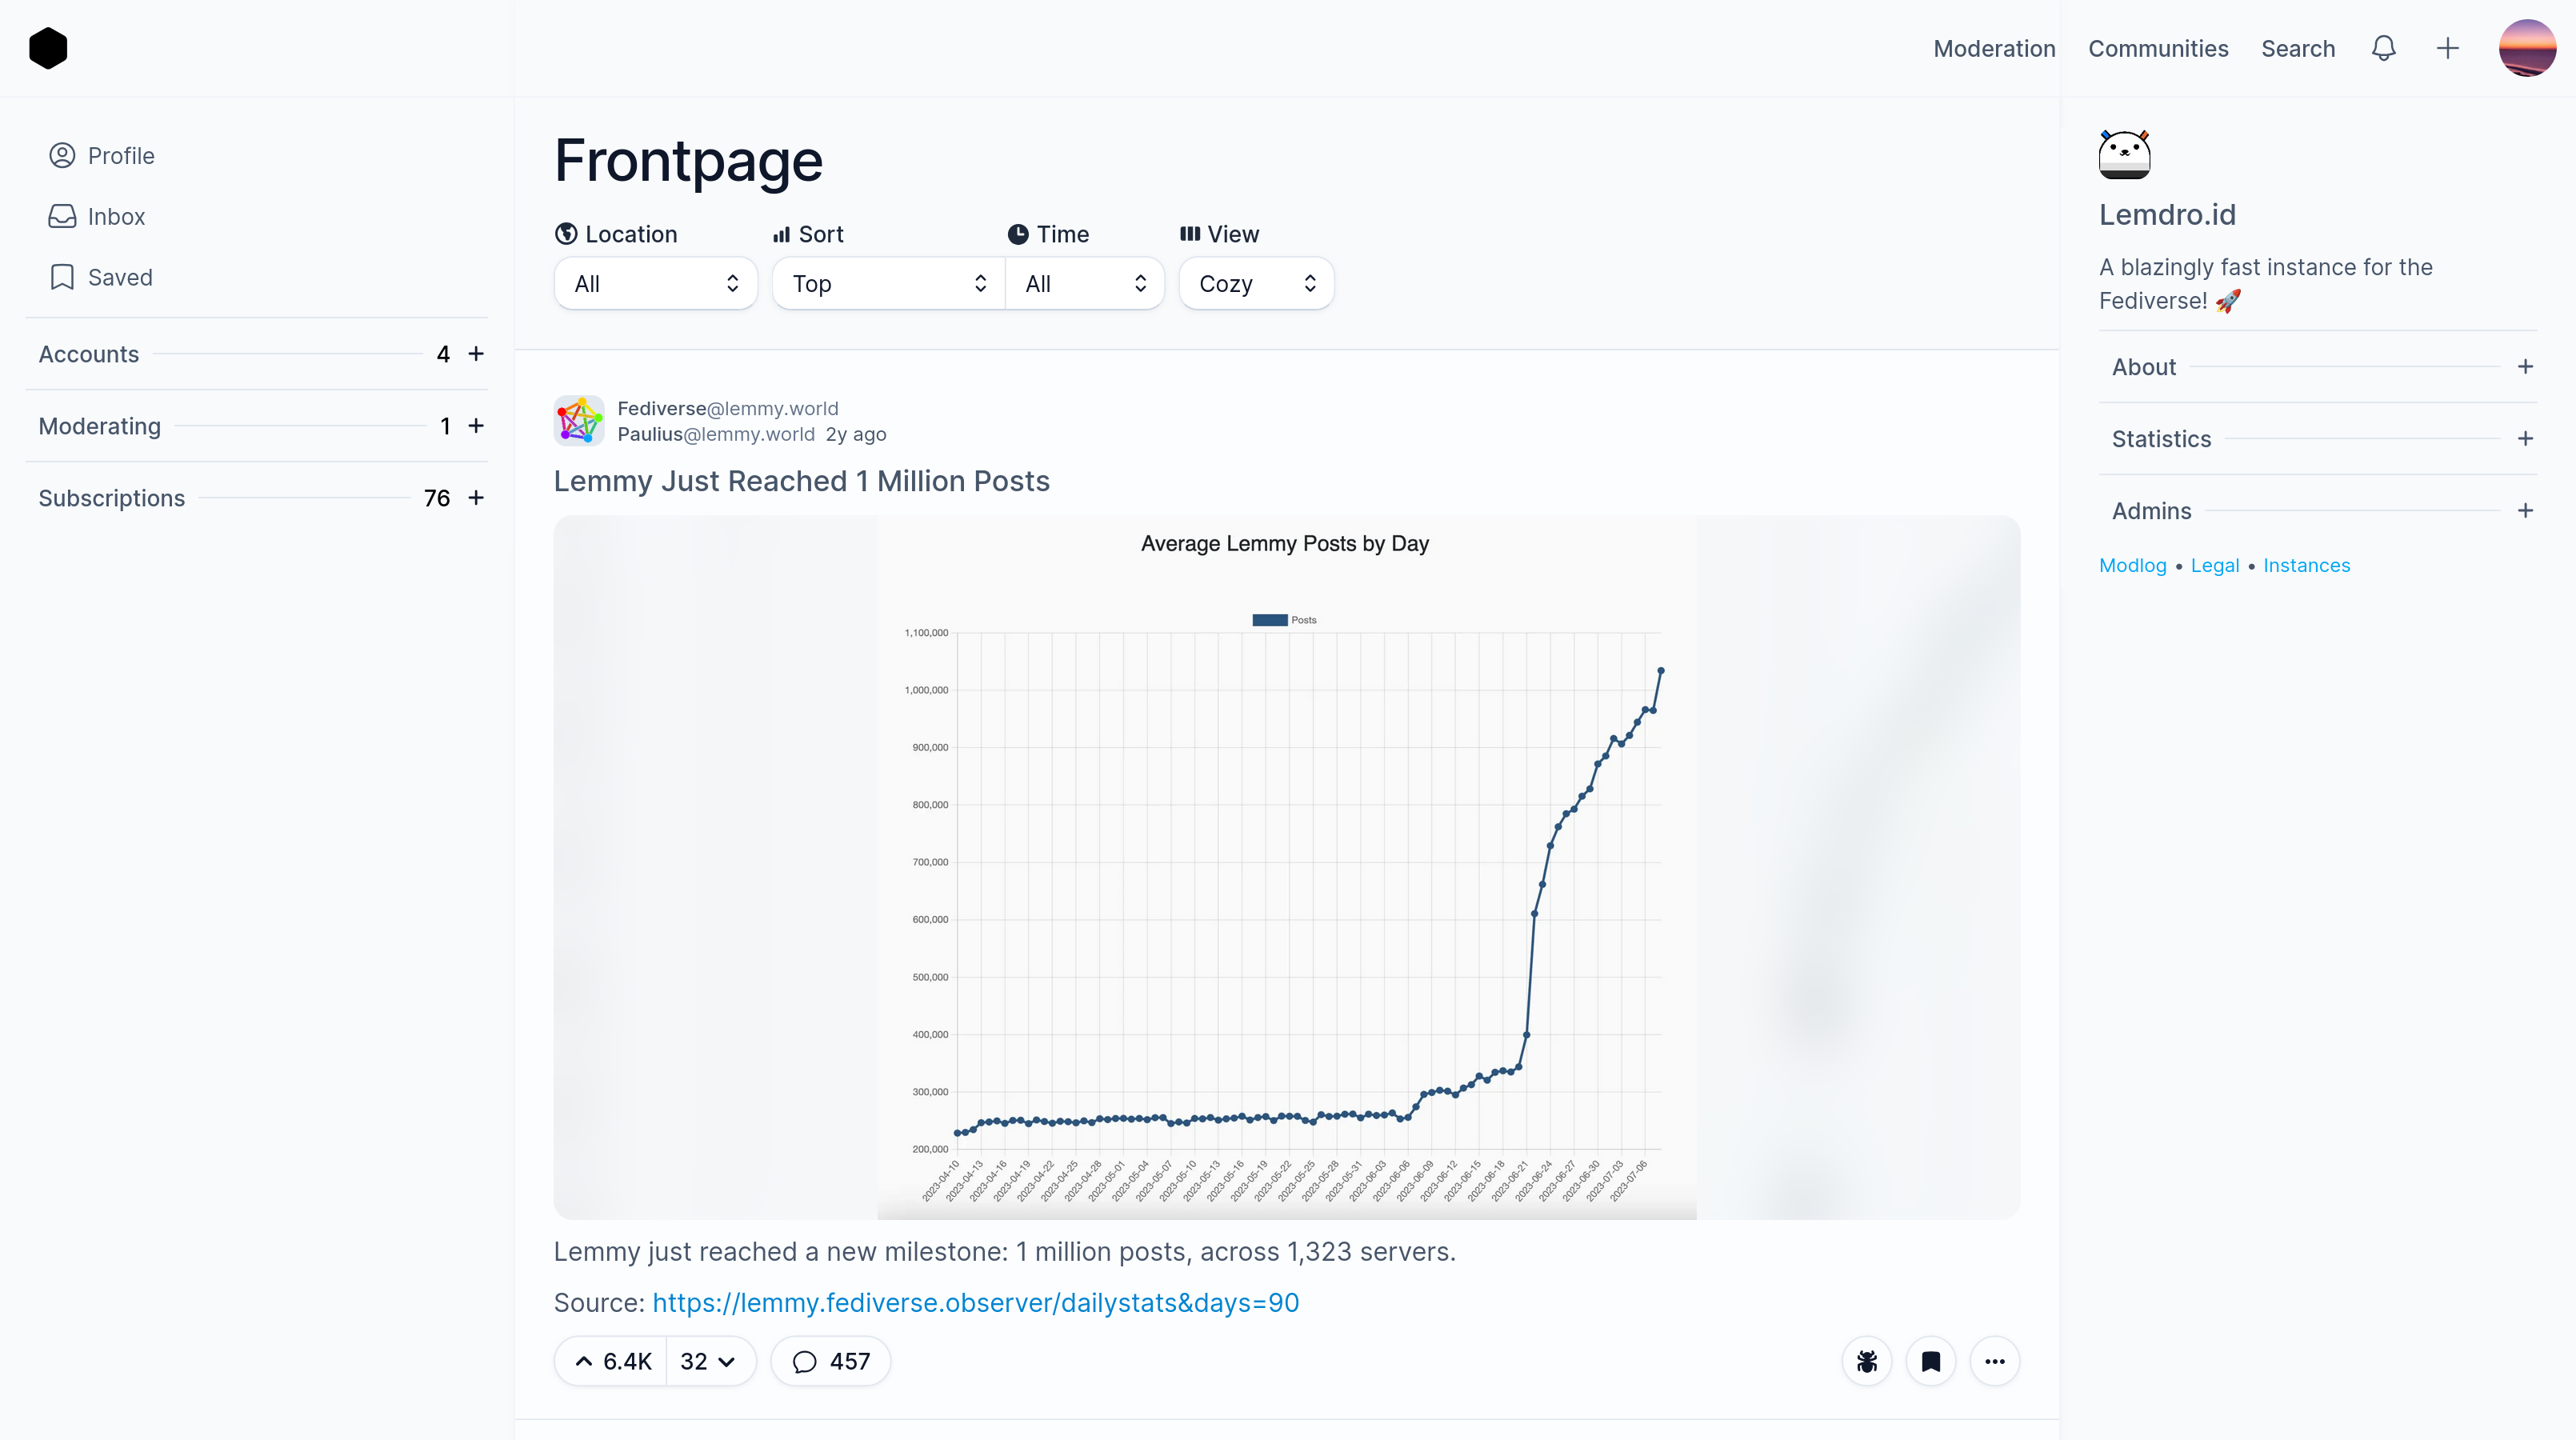Open the Location dropdown
Image resolution: width=2576 pixels, height=1440 pixels.
656,284
